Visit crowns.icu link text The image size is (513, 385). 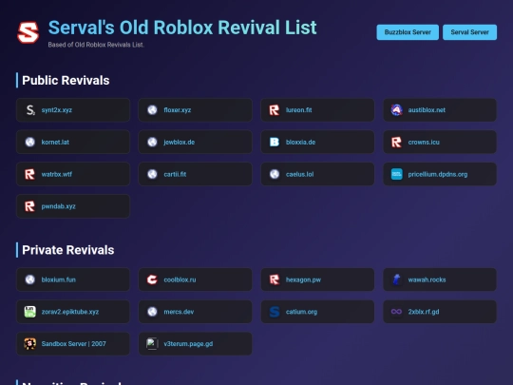pos(424,142)
